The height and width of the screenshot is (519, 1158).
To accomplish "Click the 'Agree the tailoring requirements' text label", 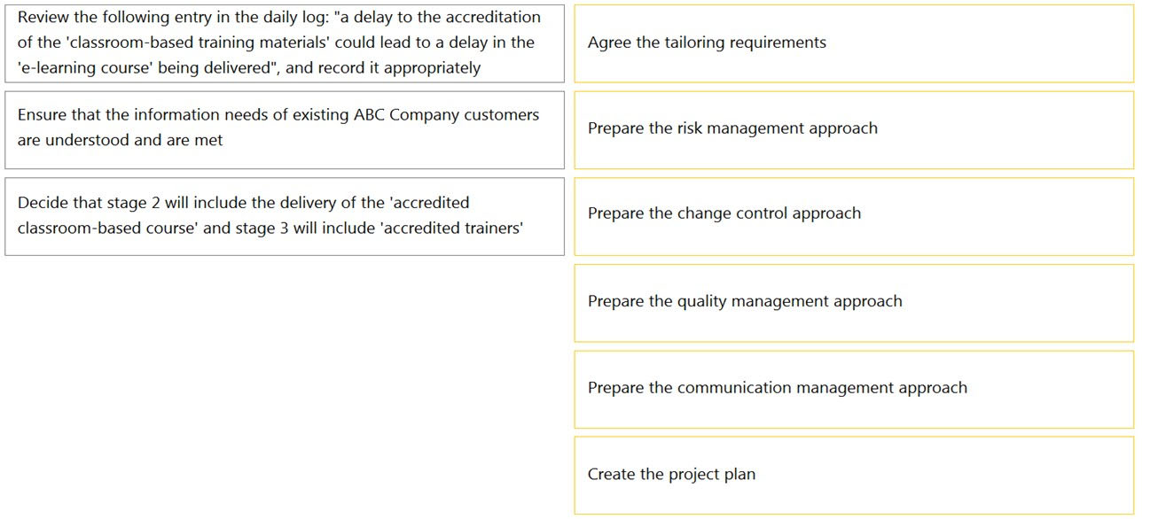I will pos(707,43).
